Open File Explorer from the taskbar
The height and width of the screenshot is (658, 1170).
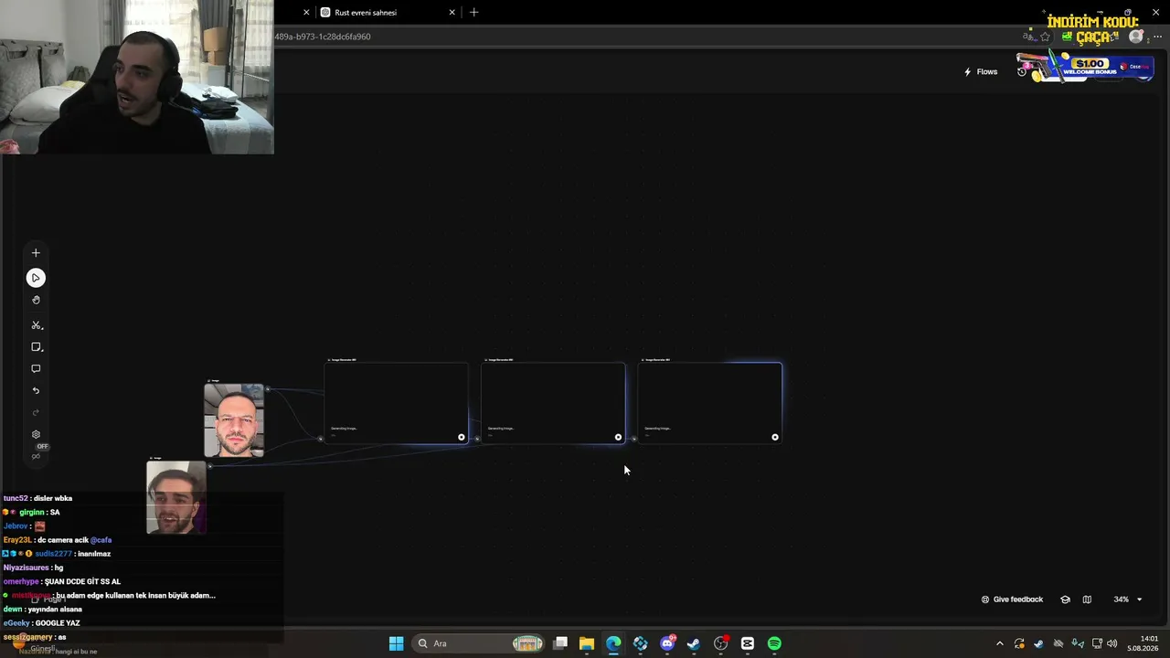pyautogui.click(x=587, y=643)
